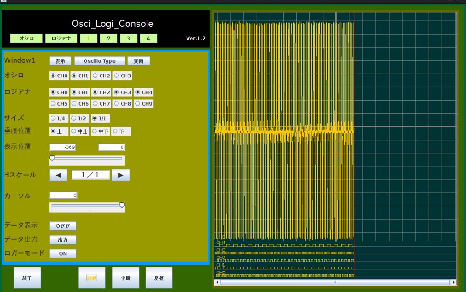Enable logic analyzer CH6
The width and height of the screenshot is (466, 292).
pyautogui.click(x=80, y=104)
